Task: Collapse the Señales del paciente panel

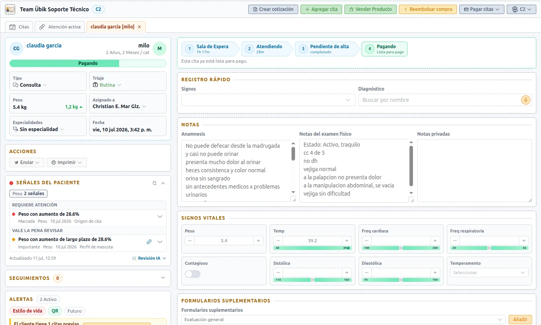Action: pyautogui.click(x=163, y=183)
